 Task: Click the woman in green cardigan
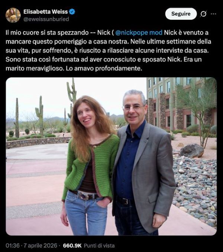pyautogui.click(x=89, y=166)
